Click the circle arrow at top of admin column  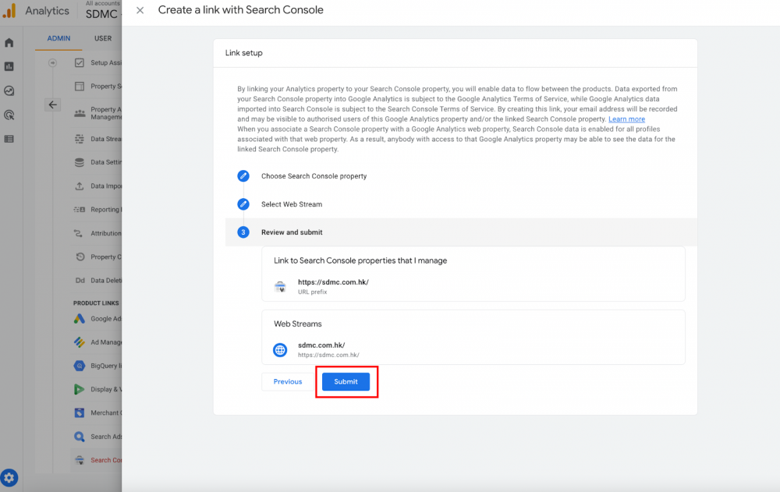(52, 62)
